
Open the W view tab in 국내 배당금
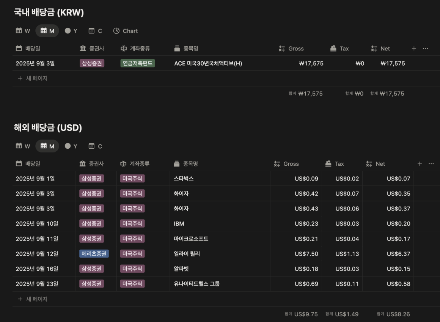pos(23,31)
